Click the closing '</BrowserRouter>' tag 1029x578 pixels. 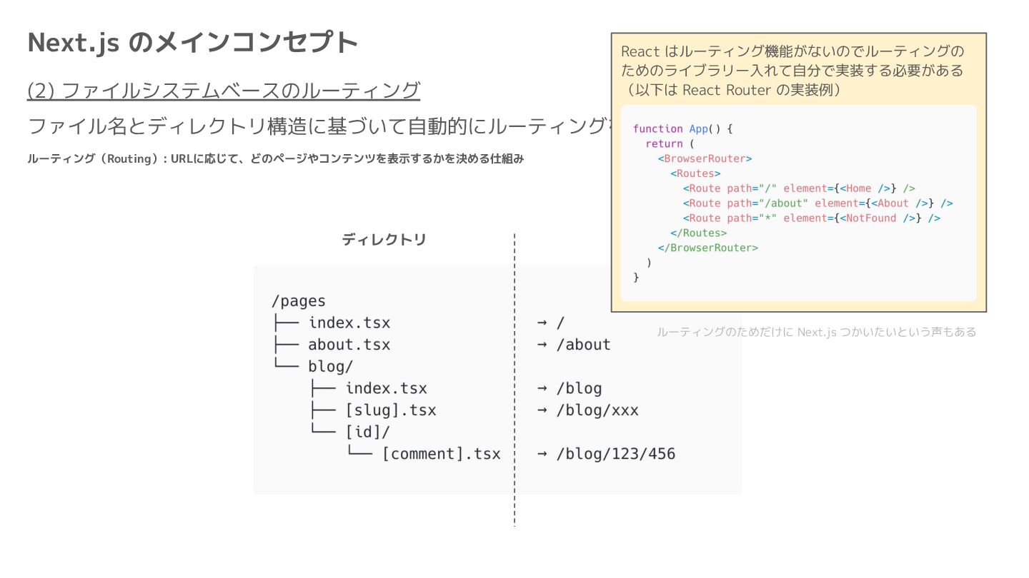(707, 248)
